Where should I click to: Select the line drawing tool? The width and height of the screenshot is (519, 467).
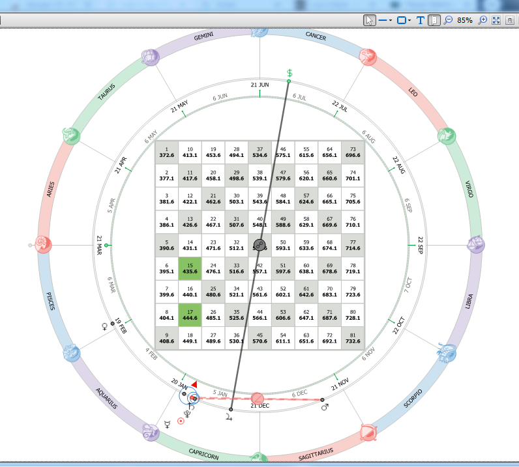click(x=383, y=20)
